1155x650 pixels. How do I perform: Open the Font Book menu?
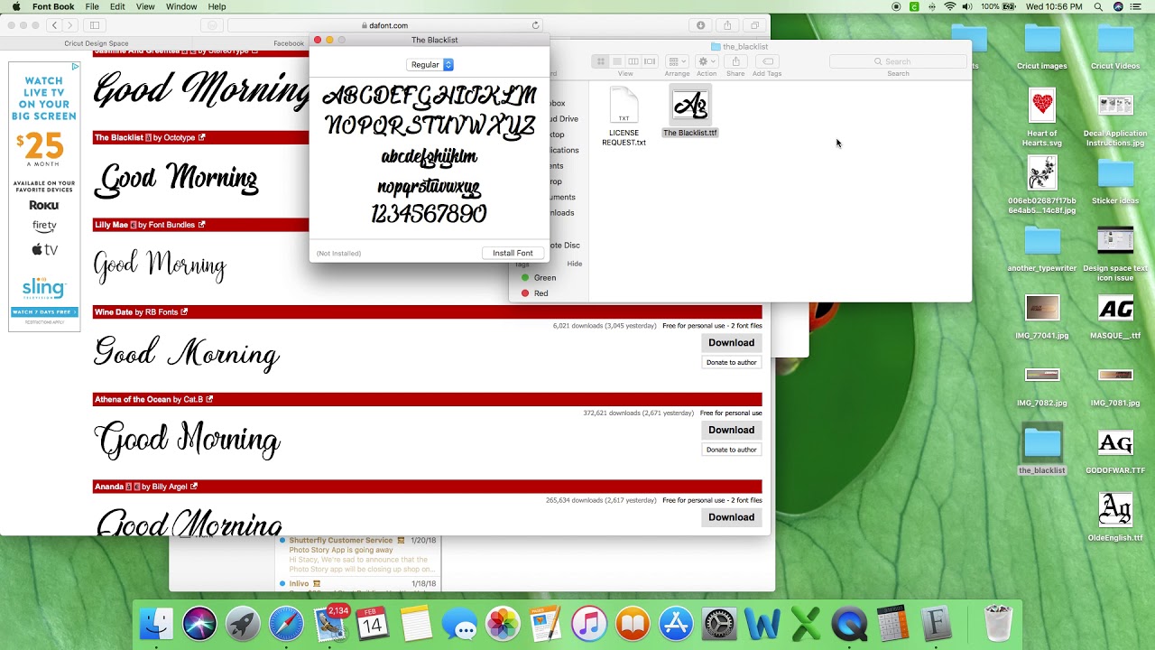(x=53, y=6)
